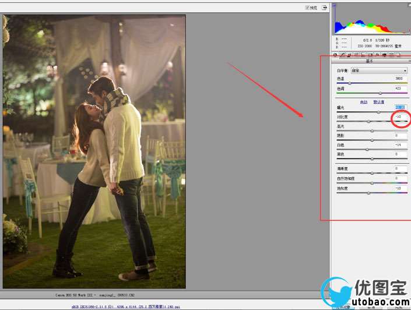The height and width of the screenshot is (310, 411).
Task: Open the Split Toning panel tab icon
Action: (363, 55)
